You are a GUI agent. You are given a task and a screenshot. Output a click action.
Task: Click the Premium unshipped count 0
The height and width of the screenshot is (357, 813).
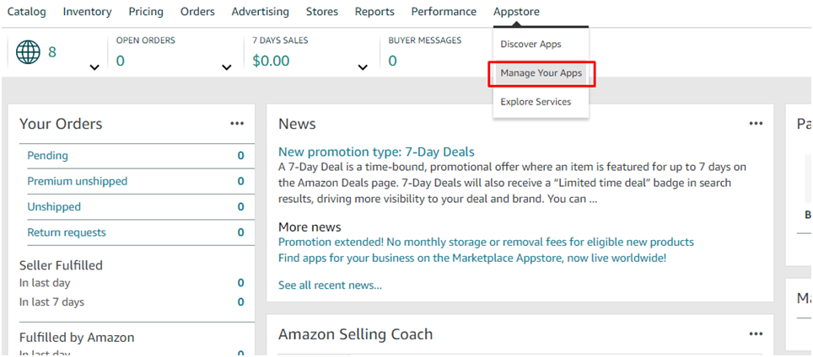pyautogui.click(x=240, y=181)
